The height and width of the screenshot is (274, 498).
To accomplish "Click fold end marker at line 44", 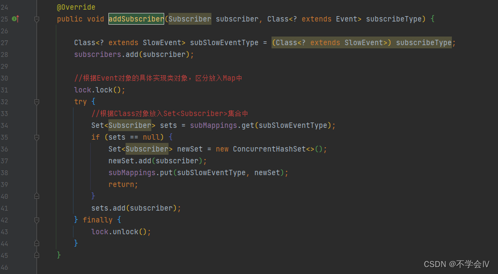I will [36, 243].
